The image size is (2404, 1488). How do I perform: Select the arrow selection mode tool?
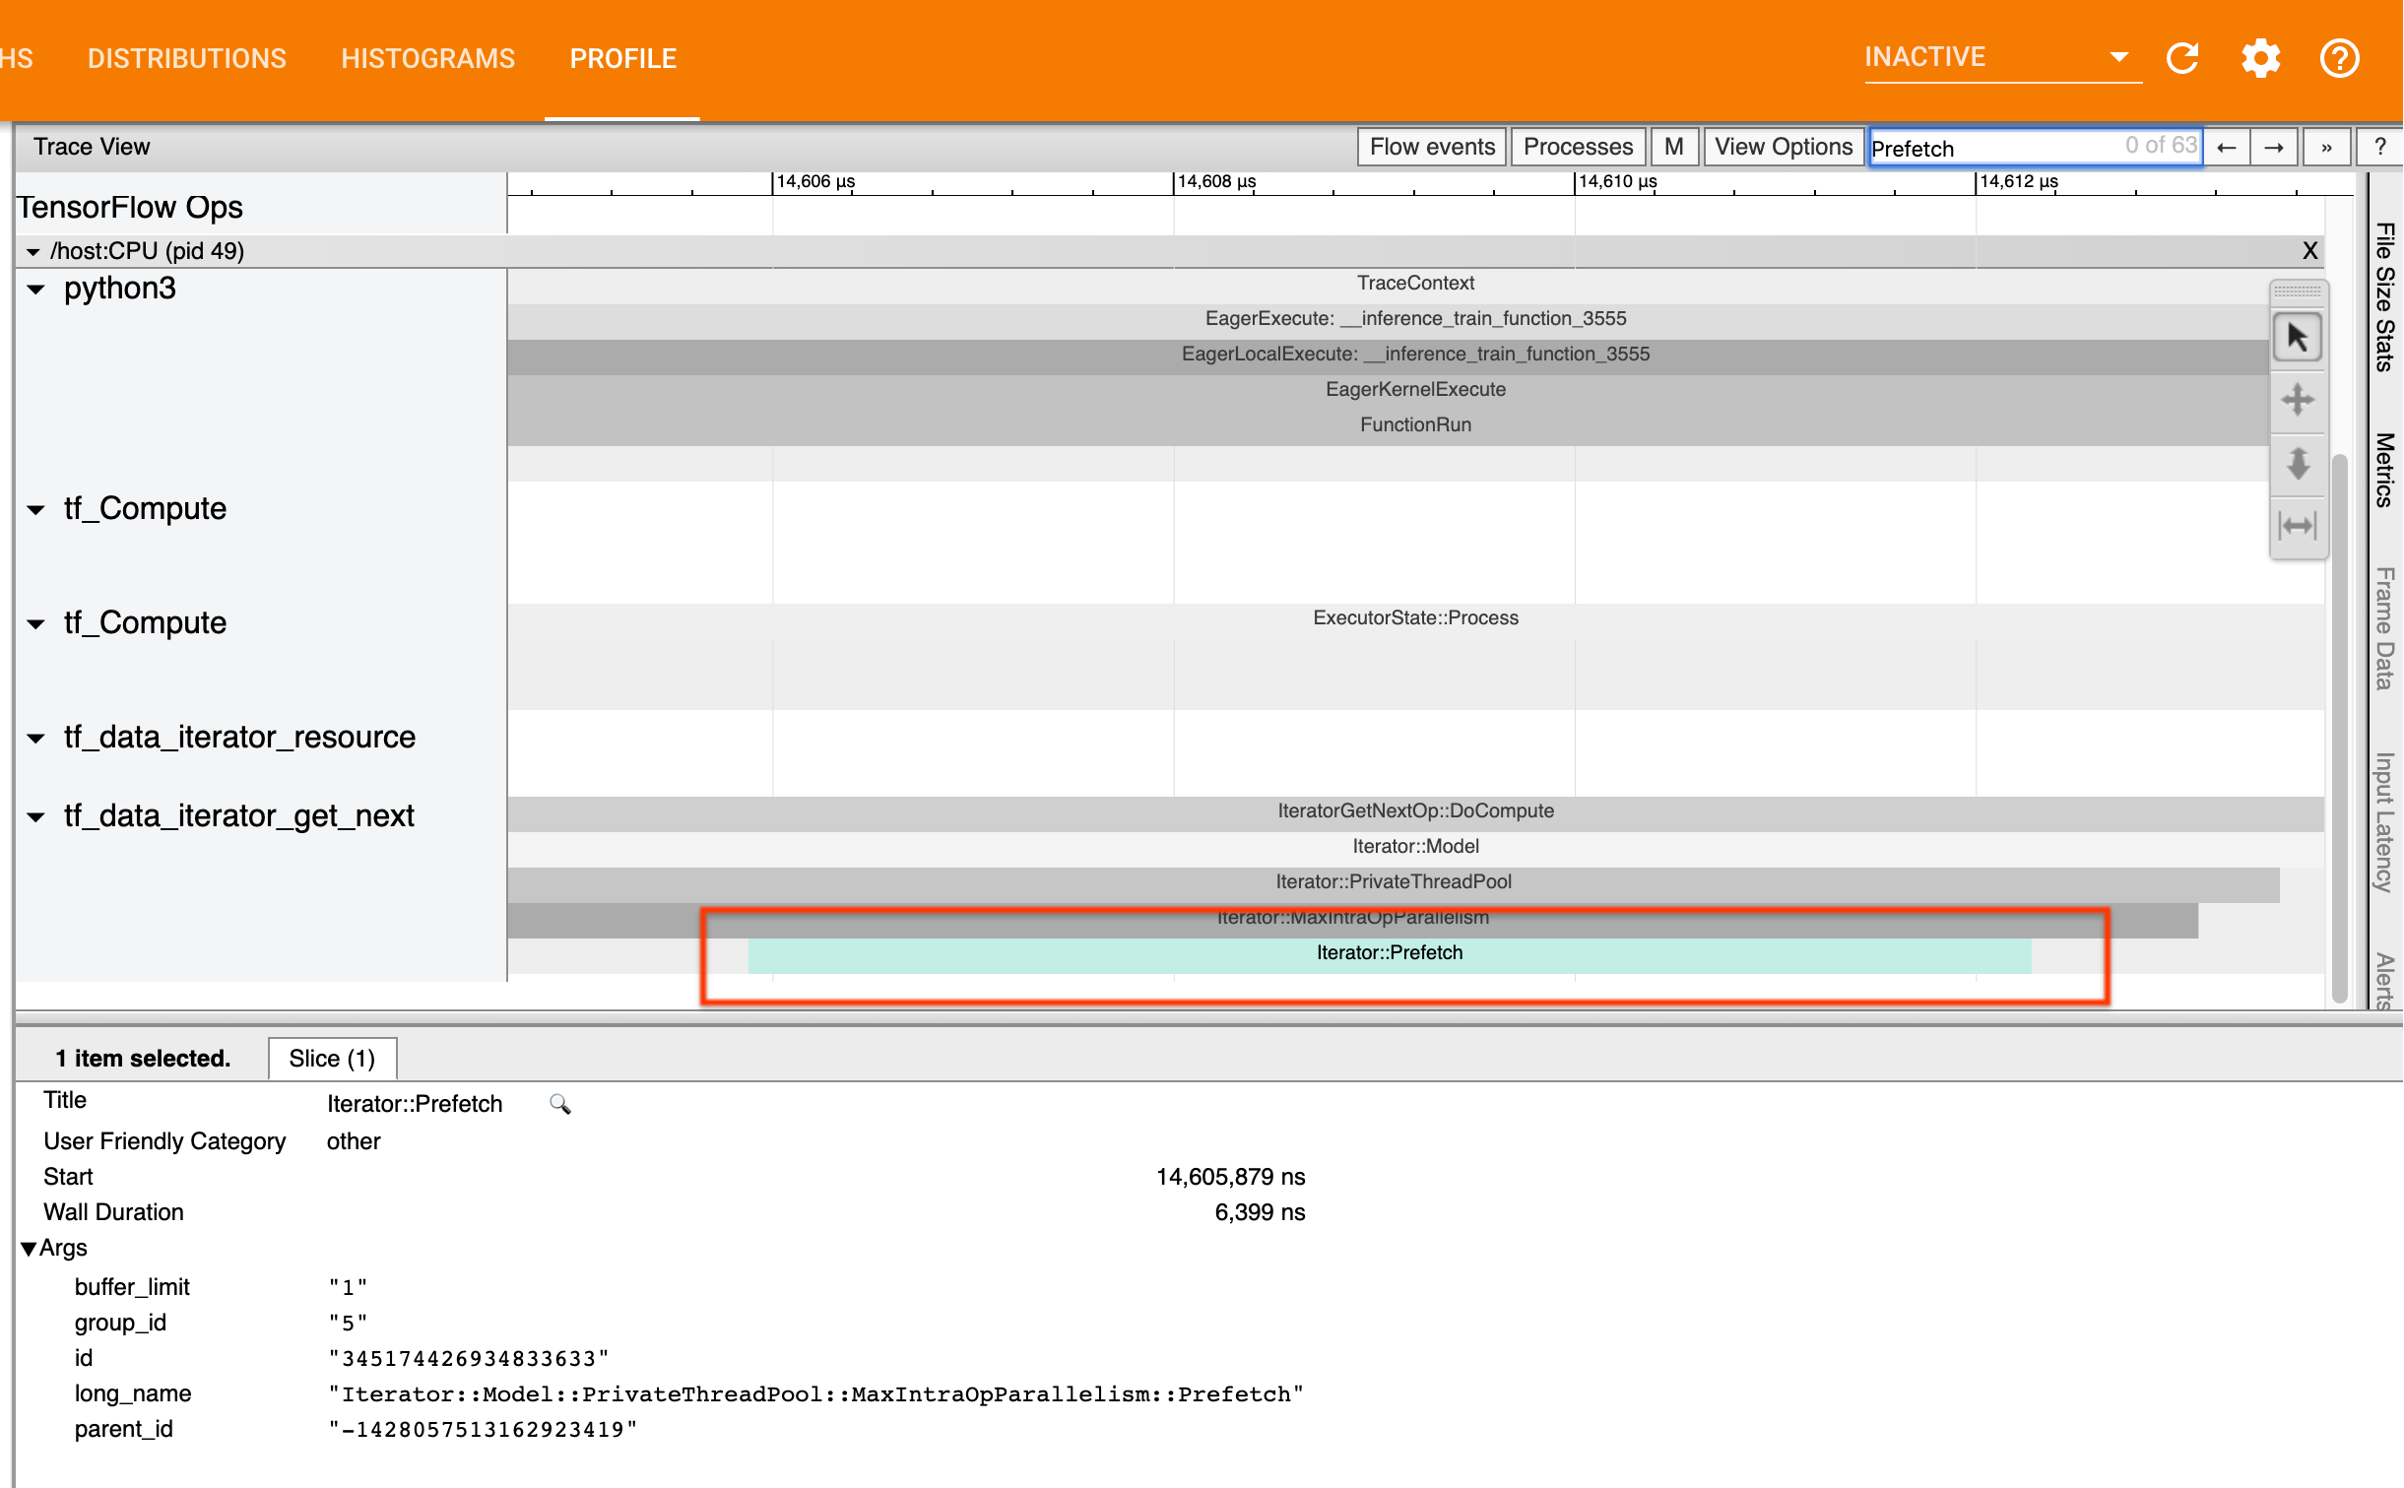point(2299,336)
